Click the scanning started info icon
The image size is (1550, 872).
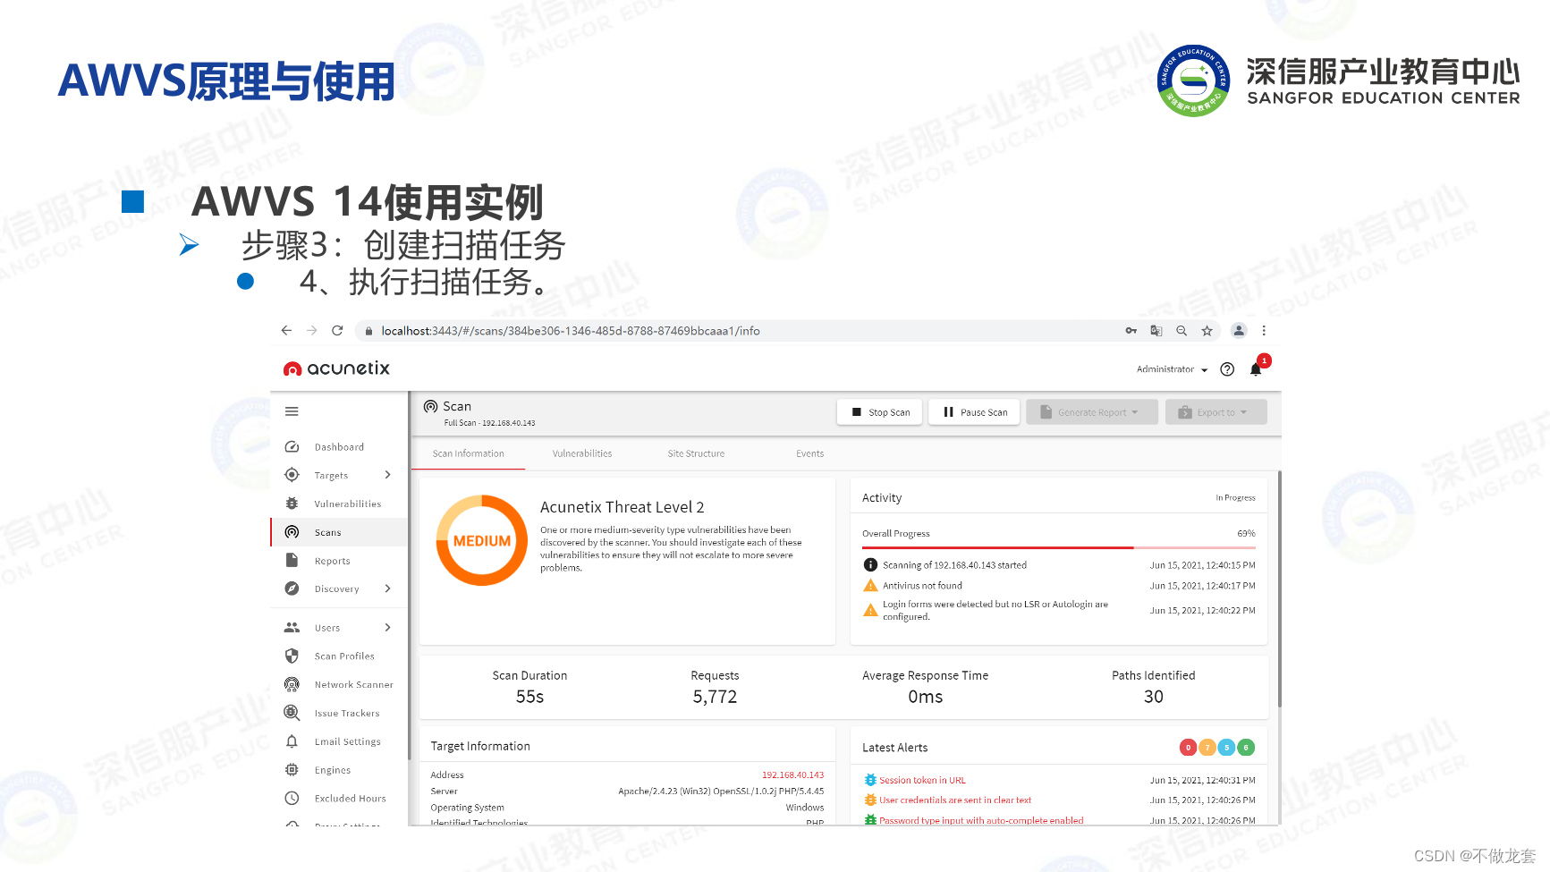coord(870,565)
